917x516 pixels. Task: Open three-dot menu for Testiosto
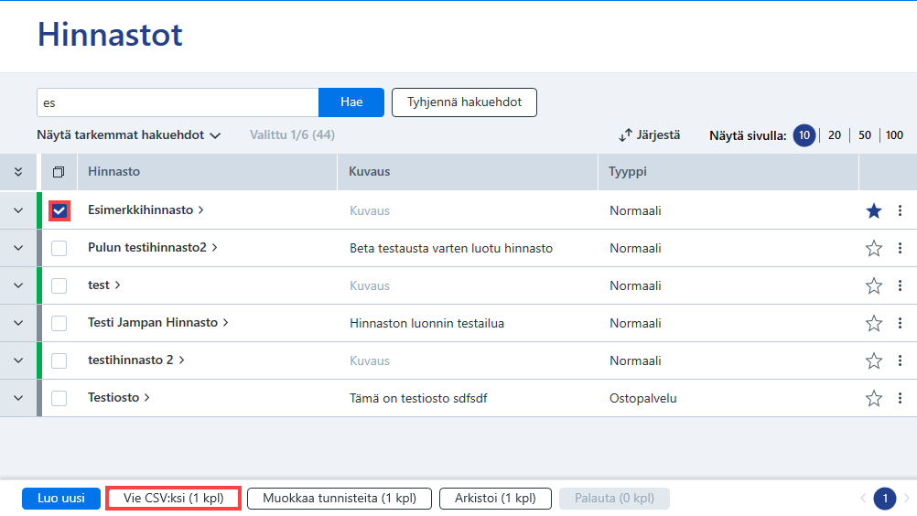900,397
